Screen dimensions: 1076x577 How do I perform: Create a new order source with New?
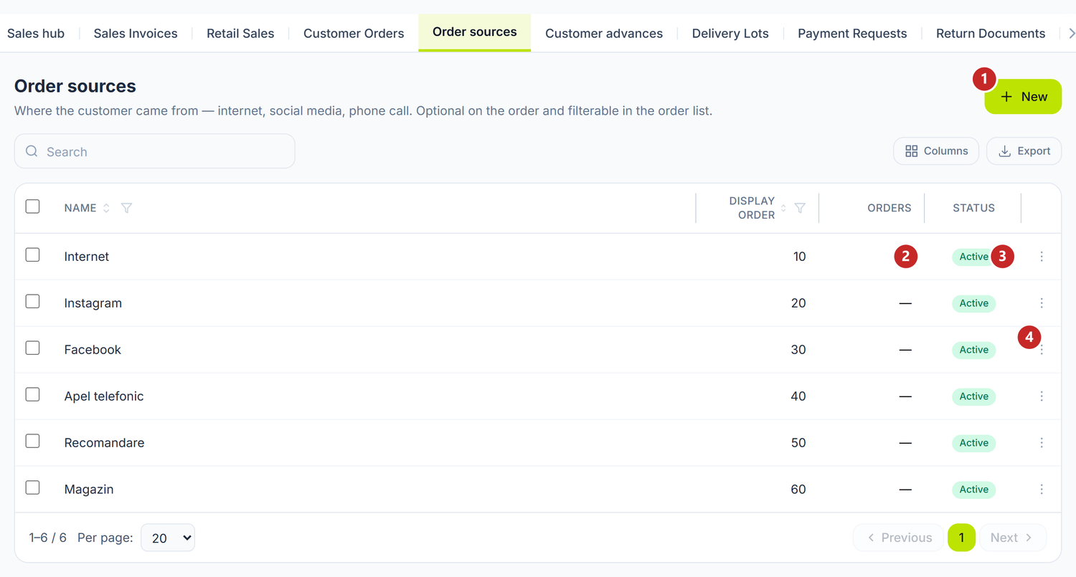[x=1023, y=97]
